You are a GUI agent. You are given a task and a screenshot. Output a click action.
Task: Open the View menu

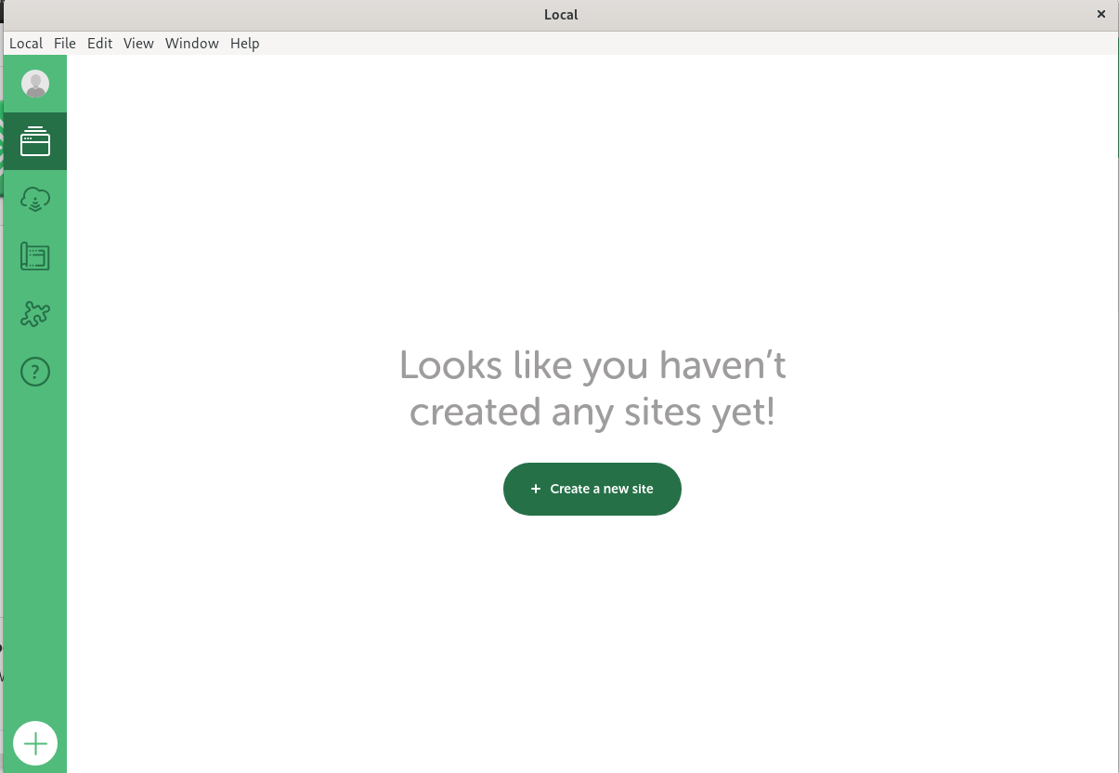(x=138, y=44)
